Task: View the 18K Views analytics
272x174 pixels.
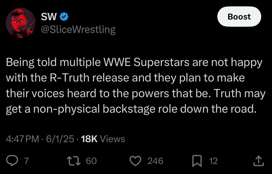Action: 103,139
